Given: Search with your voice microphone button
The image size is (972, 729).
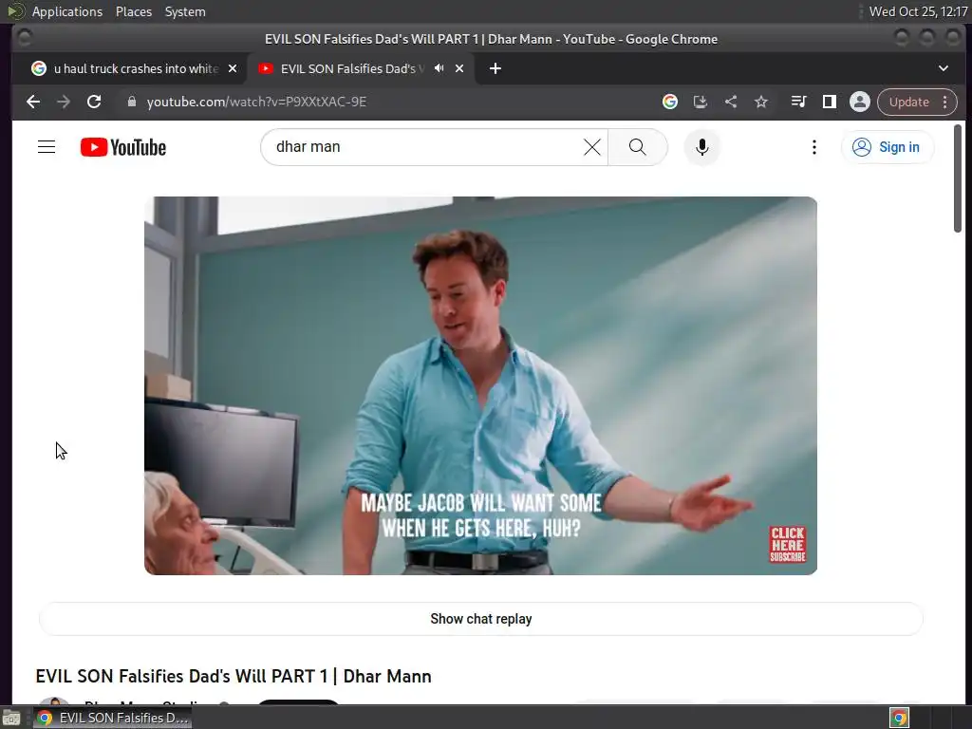Looking at the screenshot, I should [701, 147].
